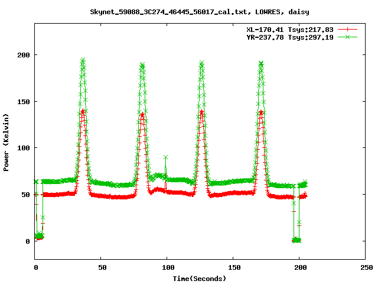
Task: Click the green line sample in the legend
Action: click(347, 37)
